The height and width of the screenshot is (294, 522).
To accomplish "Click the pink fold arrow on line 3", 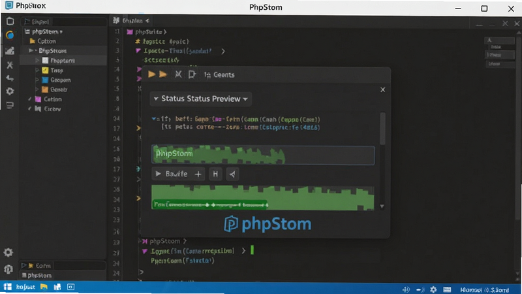I will pyautogui.click(x=138, y=51).
